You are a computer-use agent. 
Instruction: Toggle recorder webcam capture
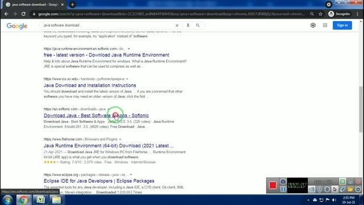point(327,189)
